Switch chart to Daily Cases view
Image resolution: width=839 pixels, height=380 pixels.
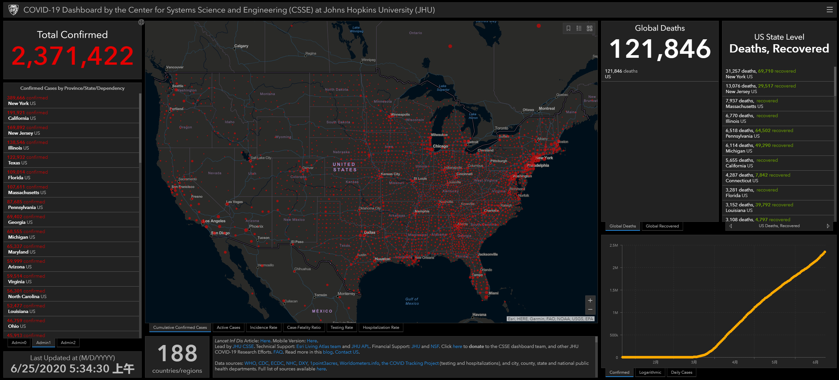point(681,372)
